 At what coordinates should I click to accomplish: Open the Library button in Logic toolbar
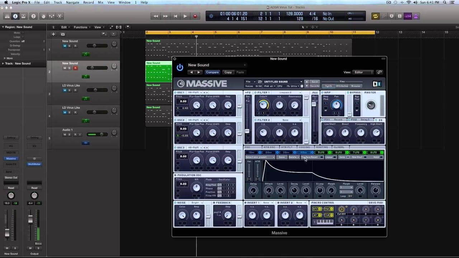(7, 16)
